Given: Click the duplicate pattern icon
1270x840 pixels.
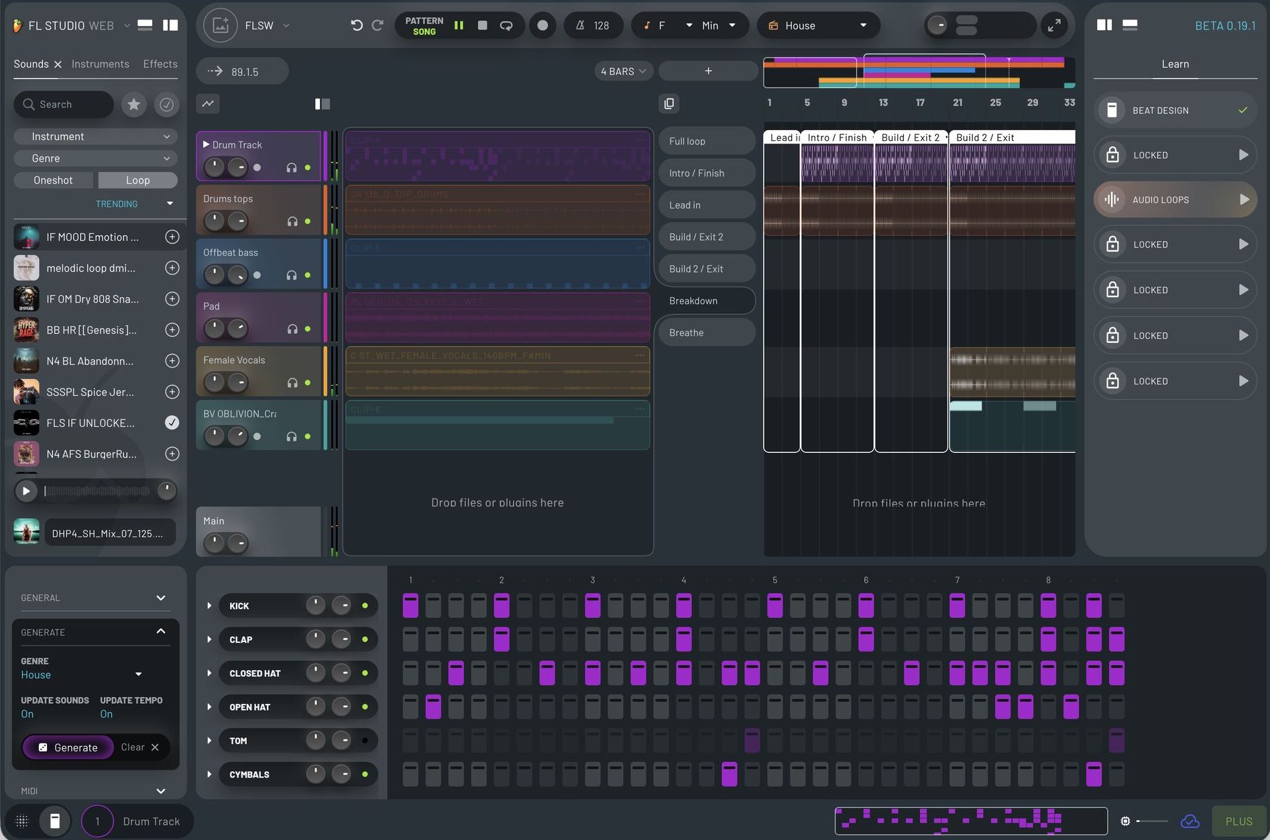Looking at the screenshot, I should tap(669, 103).
